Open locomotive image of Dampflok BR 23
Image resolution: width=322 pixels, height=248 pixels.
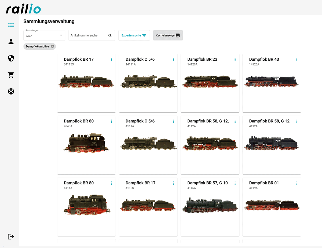[x=210, y=81]
